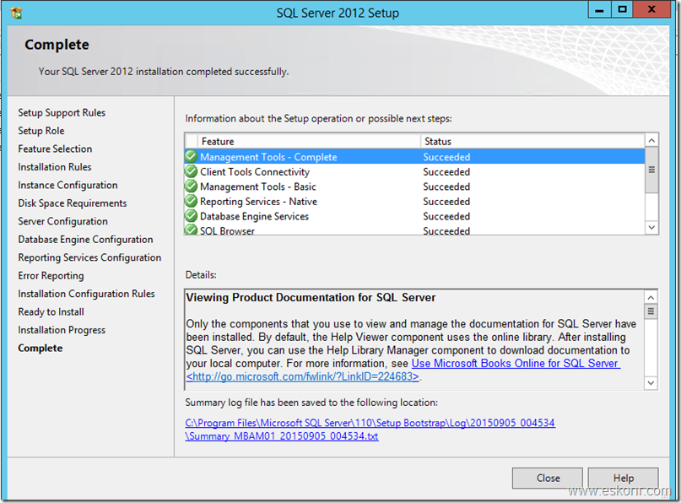The image size is (681, 503).
Task: Click green check icon beside Reporting Services - Native
Action: (191, 201)
